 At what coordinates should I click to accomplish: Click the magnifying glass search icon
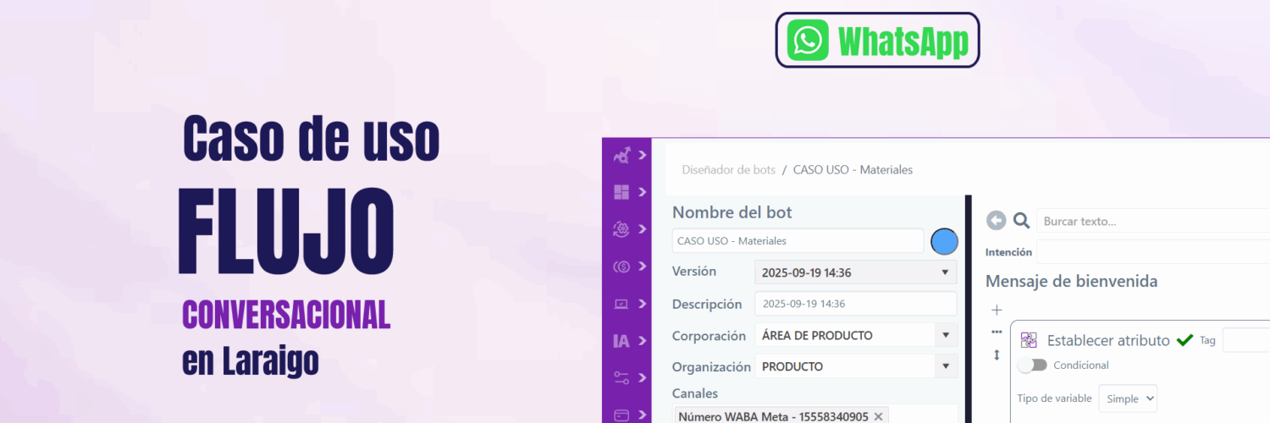pyautogui.click(x=1022, y=221)
